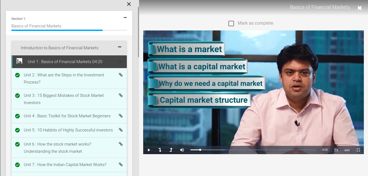Open Unit 2 : Steps in the Investment Process

pos(69,79)
